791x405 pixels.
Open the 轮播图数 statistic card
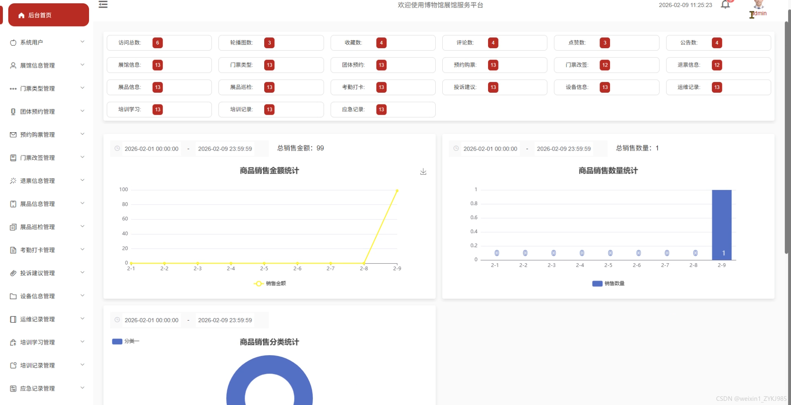271,43
